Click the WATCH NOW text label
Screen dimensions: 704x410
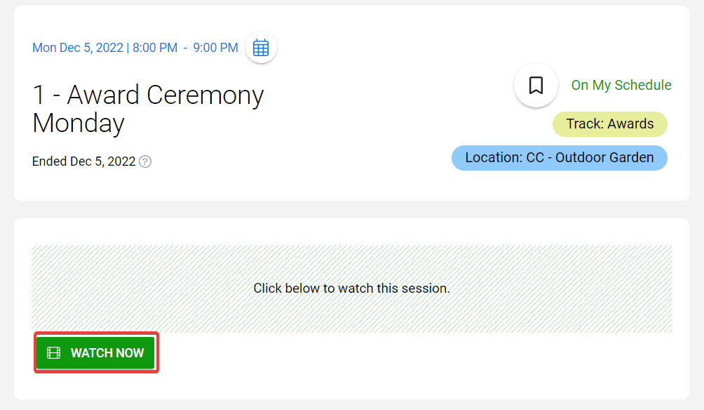(x=107, y=353)
